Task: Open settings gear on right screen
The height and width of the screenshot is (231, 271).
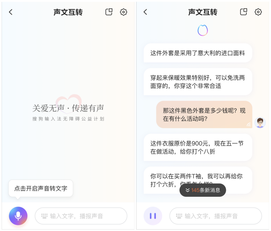Action: [x=258, y=12]
